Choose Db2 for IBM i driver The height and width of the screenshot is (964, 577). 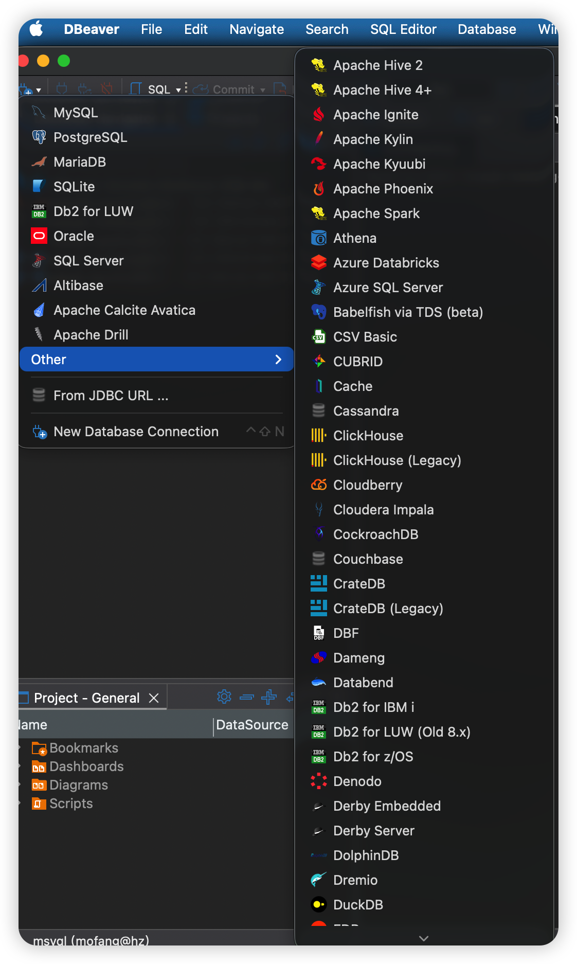pyautogui.click(x=424, y=707)
